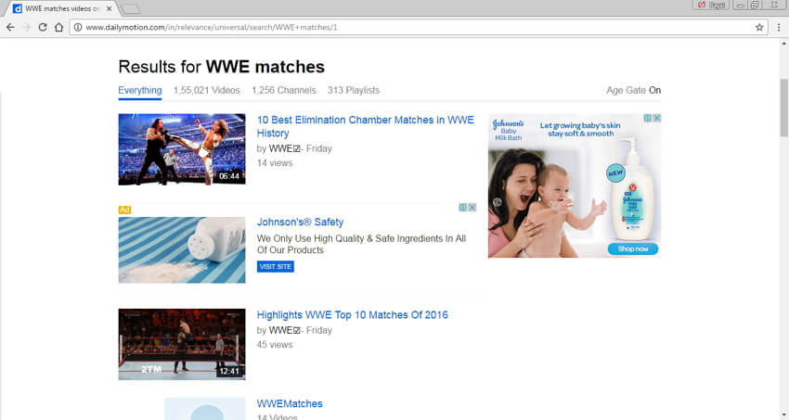Open the Top 10 Matches 2016 thumbnail

(x=182, y=344)
